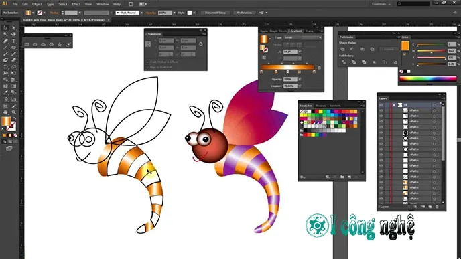461x259 pixels.
Task: Click Unite shape mode in Pathfinder
Action: point(343,49)
